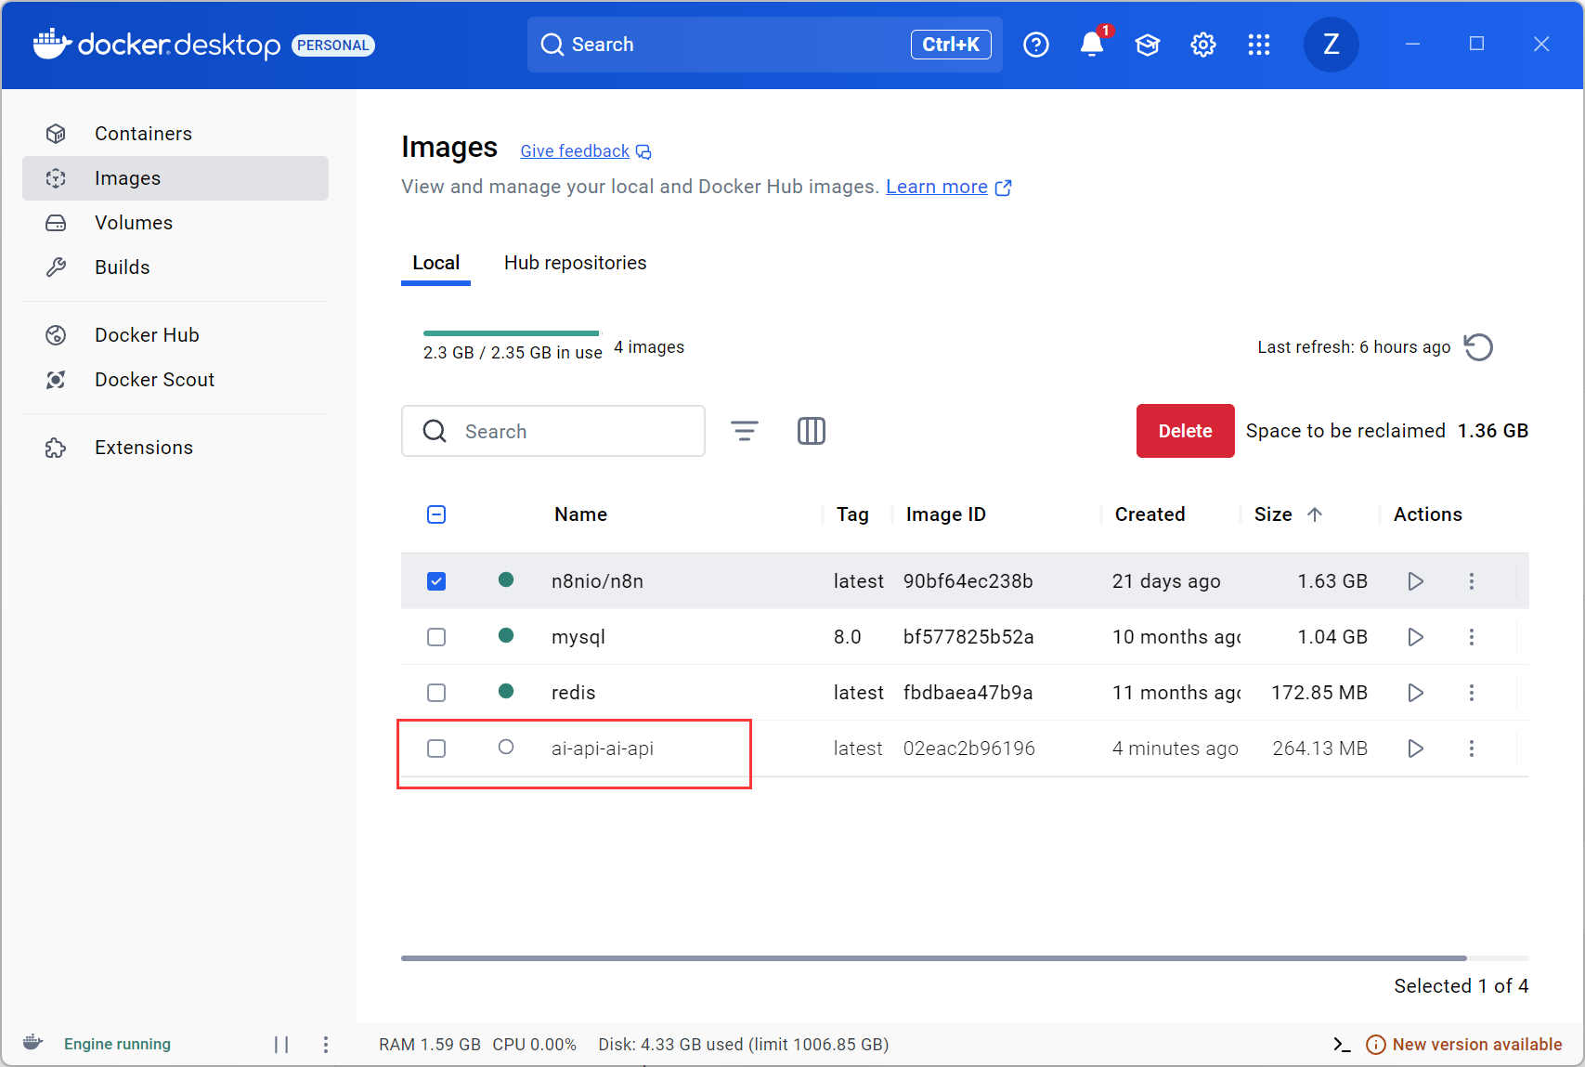
Task: Click the PERSONAL plan badge
Action: point(333,46)
